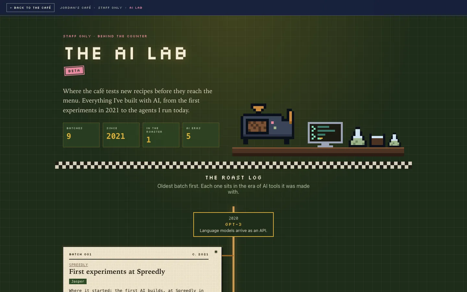Image resolution: width=467 pixels, height=292 pixels.
Task: Select the AI Lab breadcrumb item
Action: pos(136,8)
